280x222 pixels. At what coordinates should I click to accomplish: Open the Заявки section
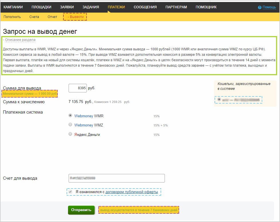pyautogui.click(x=67, y=7)
